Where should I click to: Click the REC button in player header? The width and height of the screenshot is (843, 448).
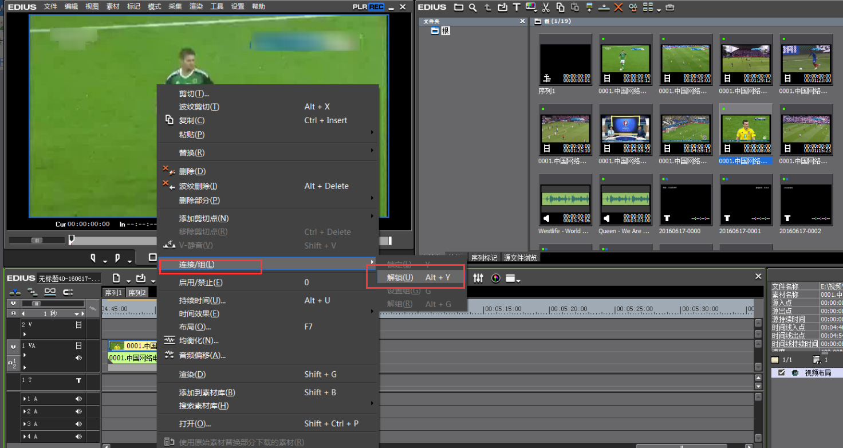(x=376, y=7)
